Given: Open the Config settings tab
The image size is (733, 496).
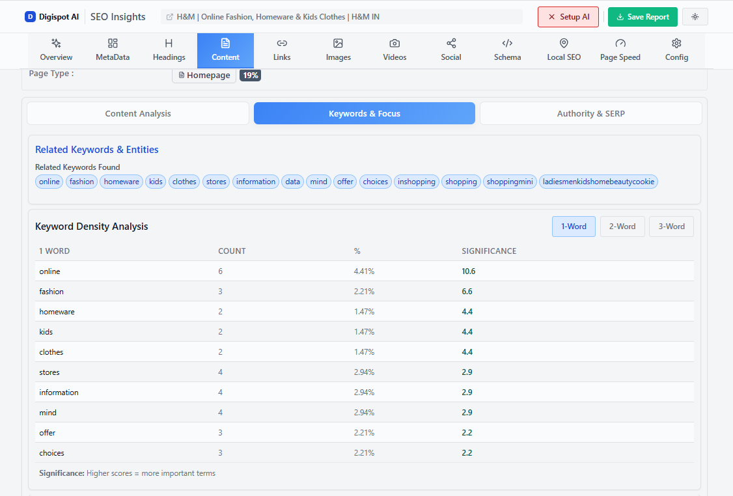Looking at the screenshot, I should [676, 51].
